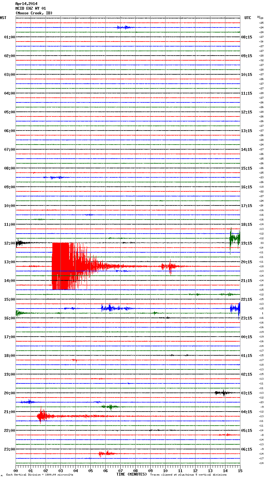Select the red event below the 23:00 label

coord(105,453)
